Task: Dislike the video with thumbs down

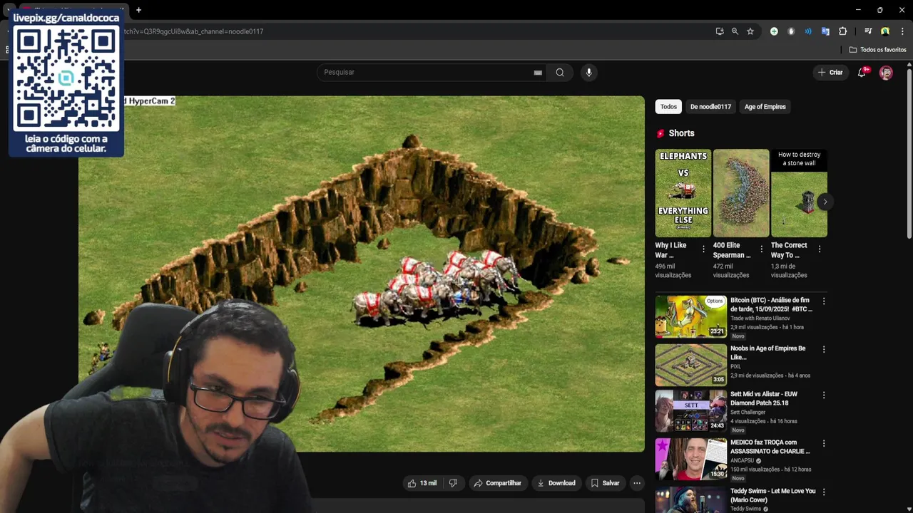Action: (x=453, y=483)
